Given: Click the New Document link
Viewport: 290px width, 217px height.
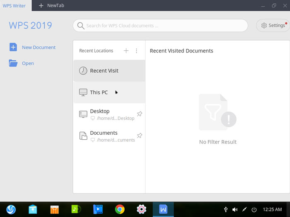Looking at the screenshot, I should pos(39,48).
